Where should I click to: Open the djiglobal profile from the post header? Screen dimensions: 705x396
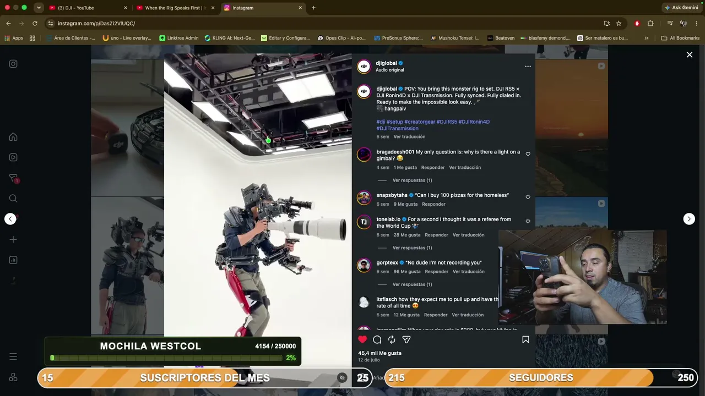(x=386, y=63)
